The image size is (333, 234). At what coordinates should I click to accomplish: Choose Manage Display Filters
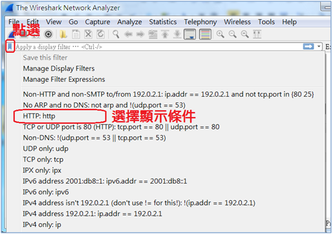59,68
